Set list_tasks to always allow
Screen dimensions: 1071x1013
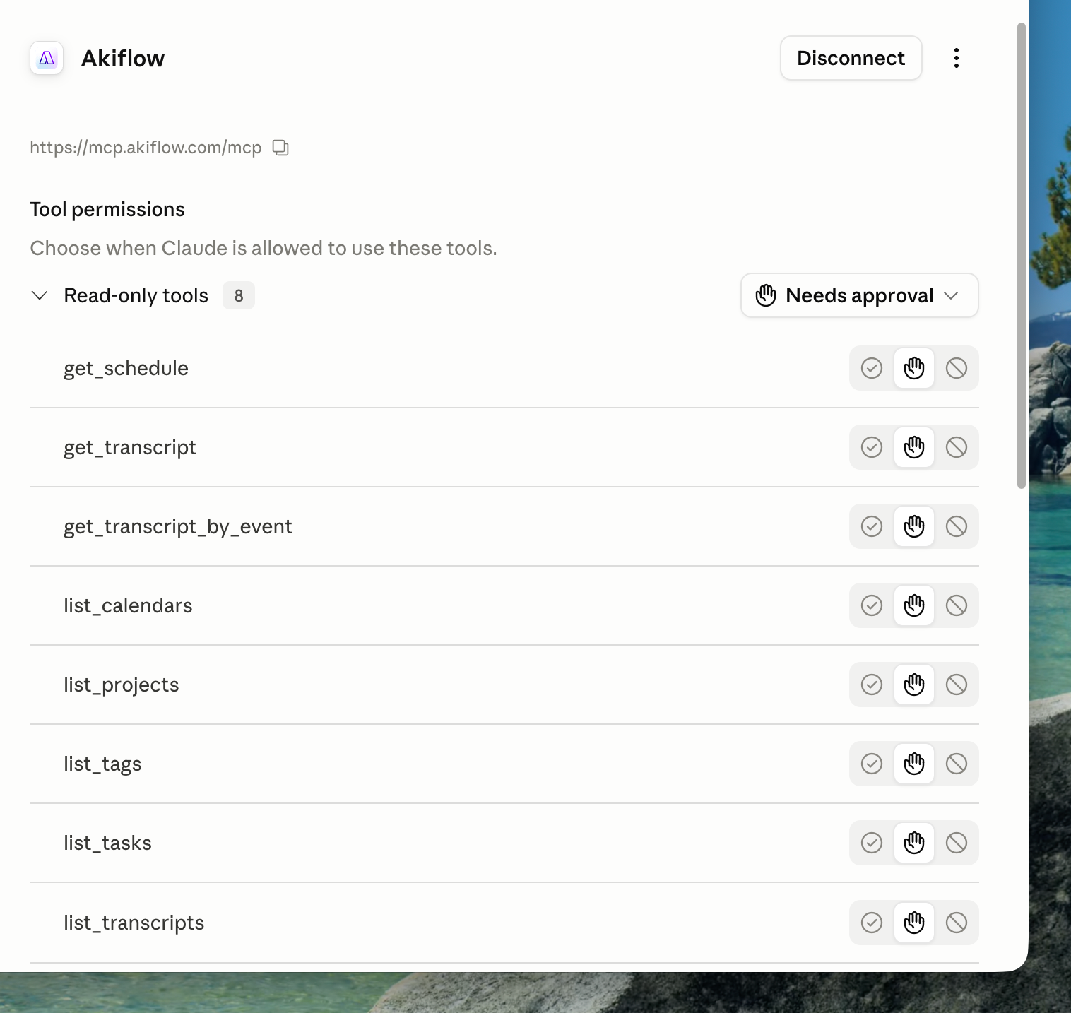(x=872, y=843)
